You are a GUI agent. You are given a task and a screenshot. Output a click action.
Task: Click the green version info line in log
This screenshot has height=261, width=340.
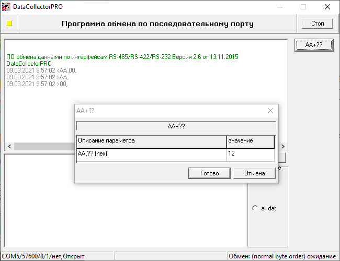click(122, 57)
